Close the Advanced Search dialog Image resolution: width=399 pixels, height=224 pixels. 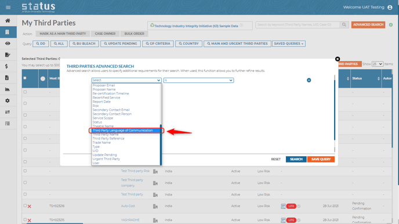point(338,59)
